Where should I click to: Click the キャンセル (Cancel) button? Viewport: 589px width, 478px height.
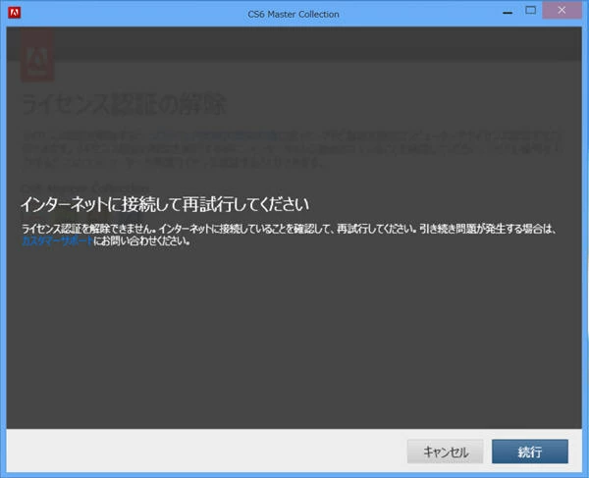[445, 451]
